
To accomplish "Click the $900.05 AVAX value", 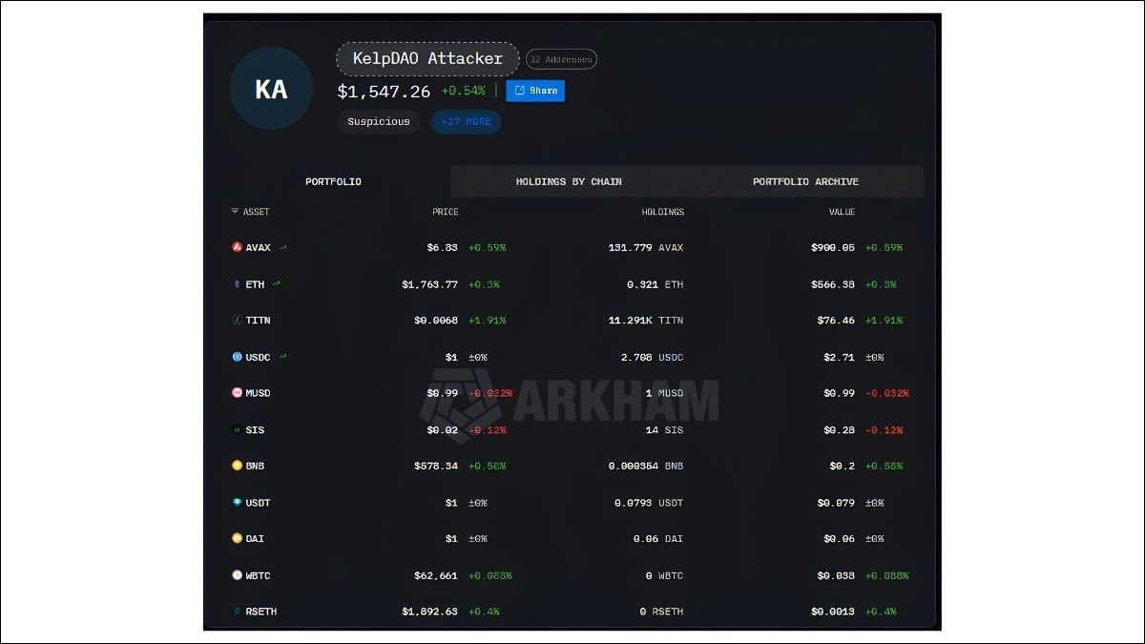I will coord(833,247).
